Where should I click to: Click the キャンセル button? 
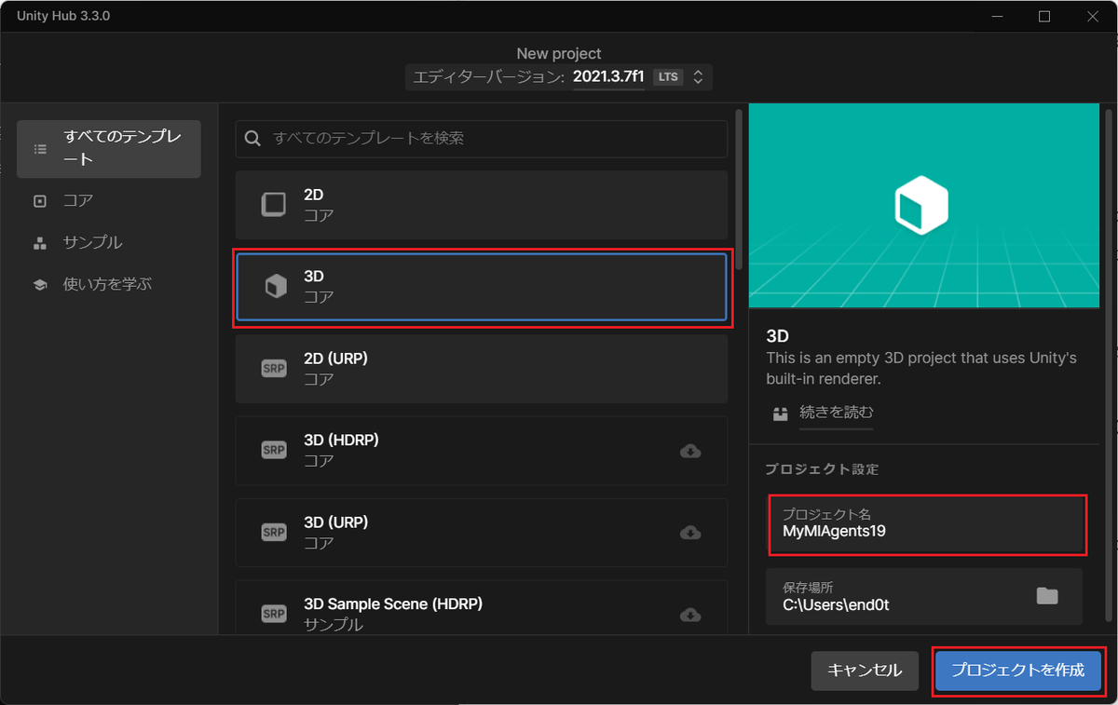(x=865, y=671)
